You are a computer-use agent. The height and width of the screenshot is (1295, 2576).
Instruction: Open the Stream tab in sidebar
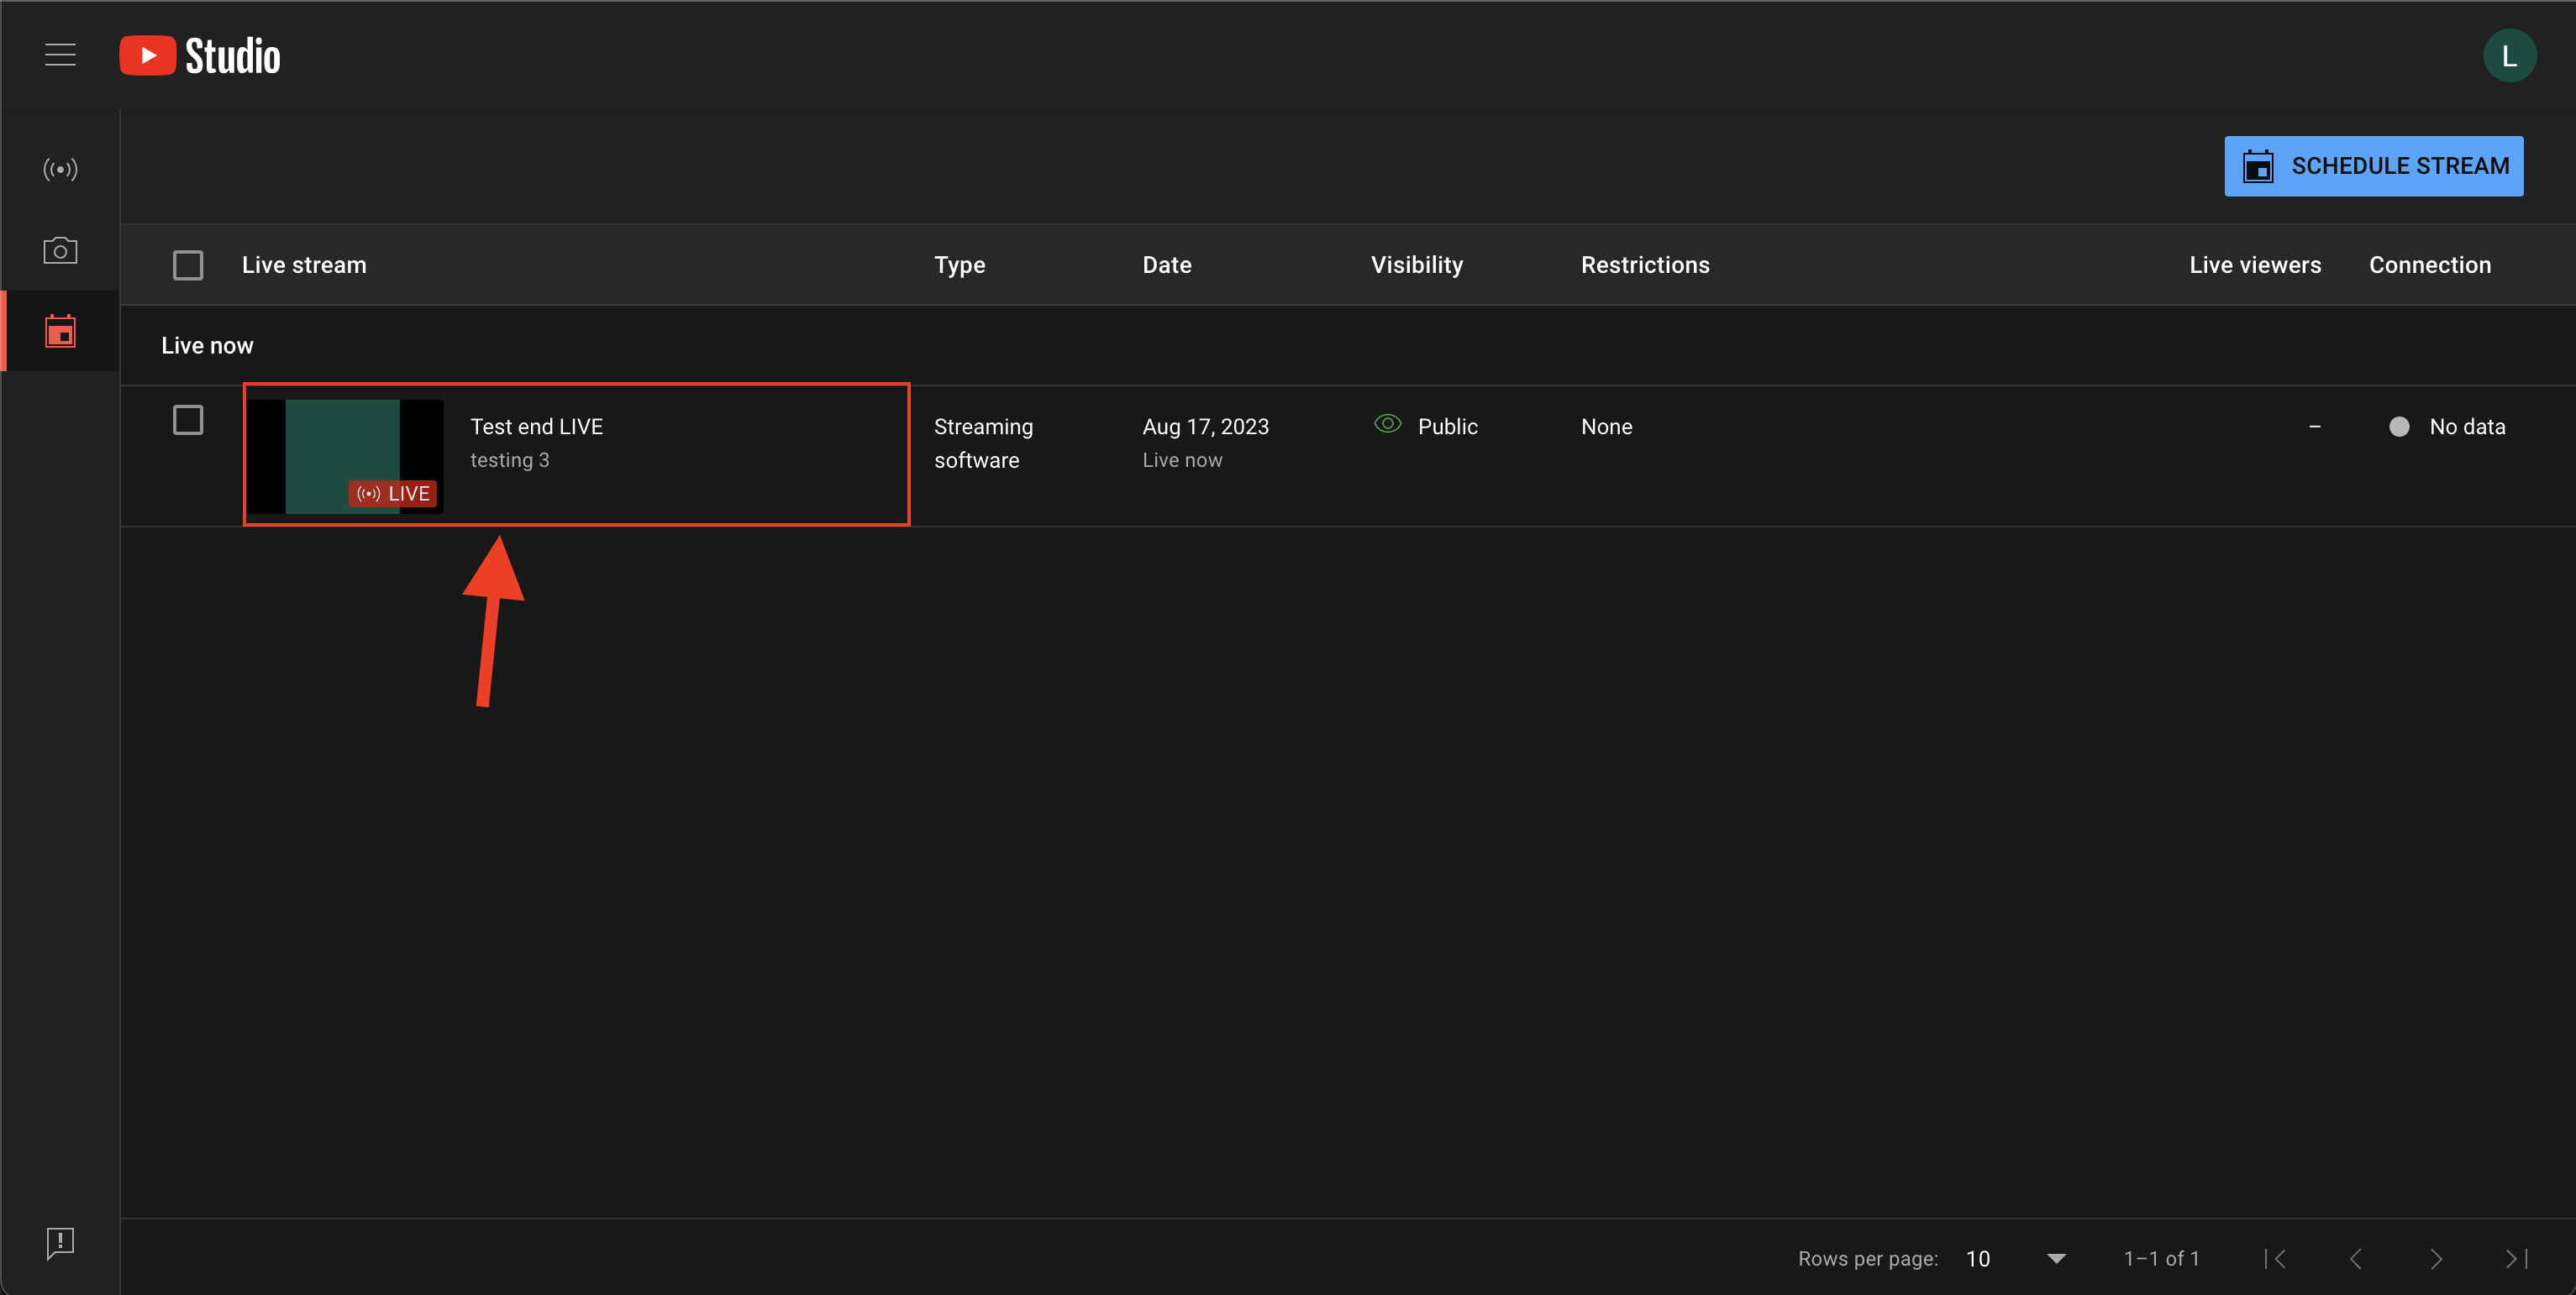[60, 169]
